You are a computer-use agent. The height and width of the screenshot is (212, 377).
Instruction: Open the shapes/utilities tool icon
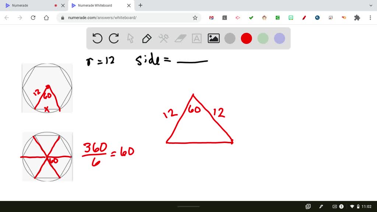[x=163, y=38]
